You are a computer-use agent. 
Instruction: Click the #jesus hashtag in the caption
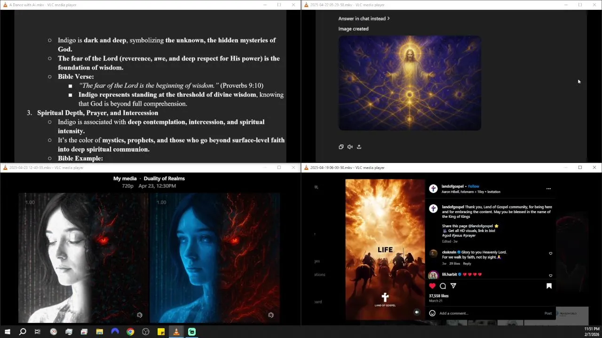(x=458, y=236)
